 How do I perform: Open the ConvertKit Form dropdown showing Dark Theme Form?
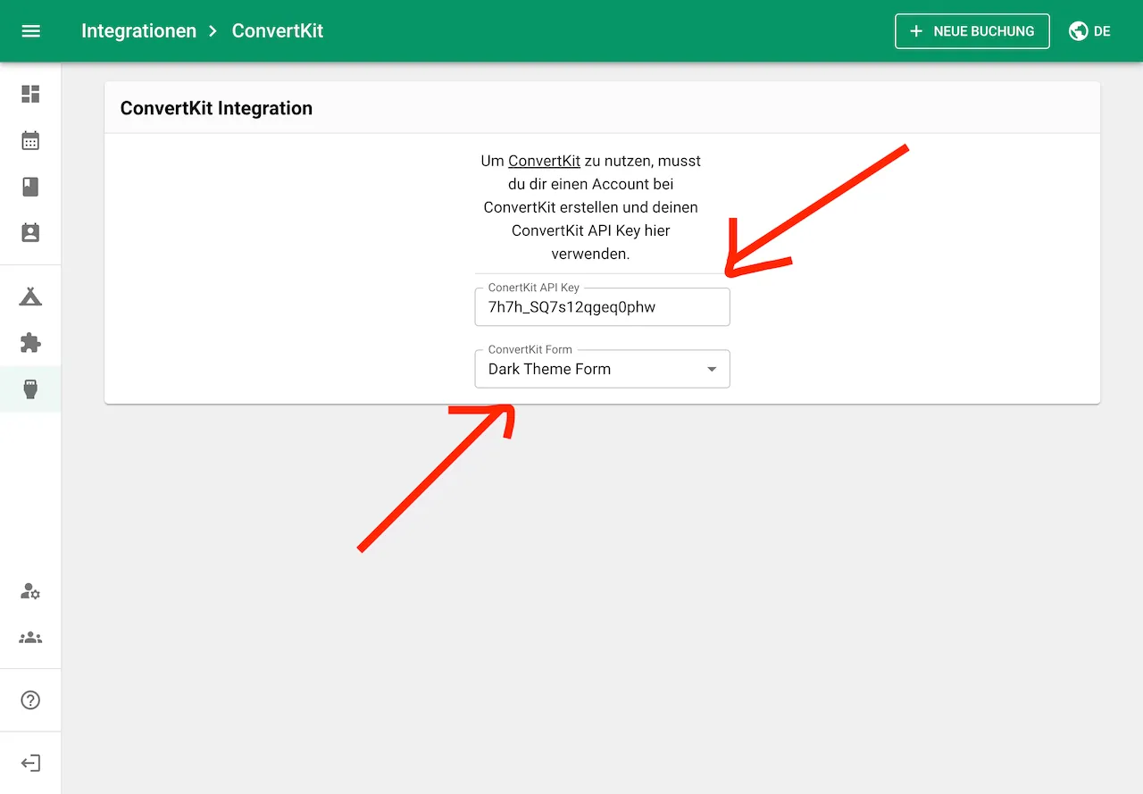pos(589,369)
